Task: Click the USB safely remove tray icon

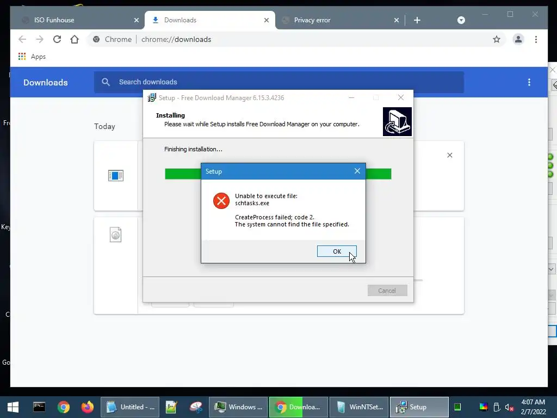Action: (497, 407)
